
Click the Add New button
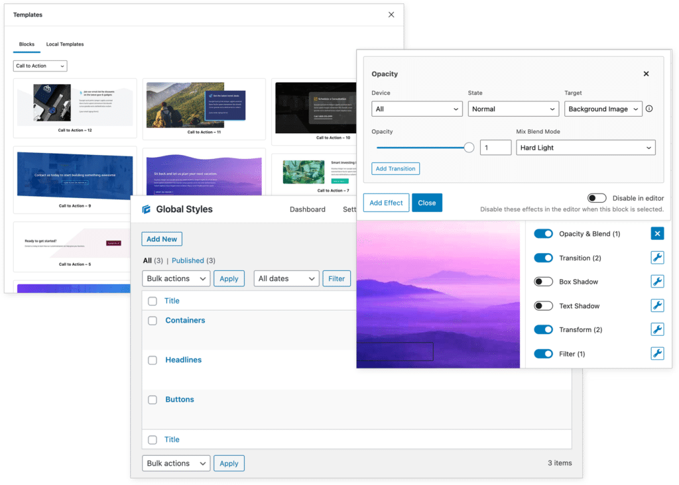[161, 239]
